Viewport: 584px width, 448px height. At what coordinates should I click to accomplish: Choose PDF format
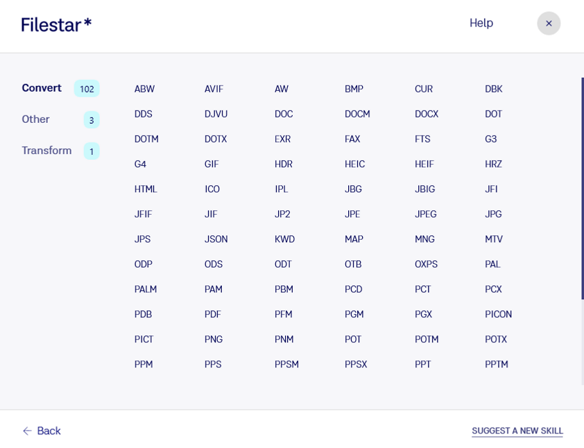pos(213,315)
